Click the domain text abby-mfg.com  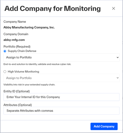tap(14, 40)
